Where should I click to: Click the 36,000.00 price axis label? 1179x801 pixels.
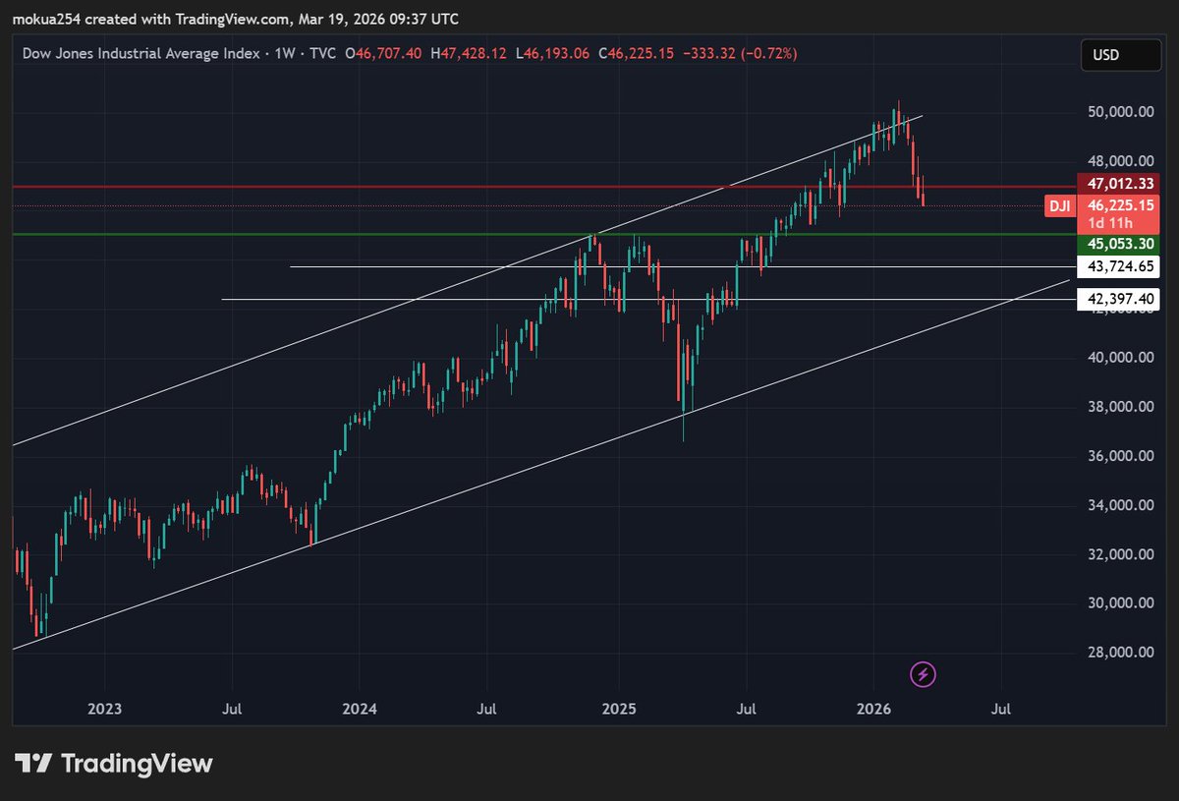coord(1120,456)
